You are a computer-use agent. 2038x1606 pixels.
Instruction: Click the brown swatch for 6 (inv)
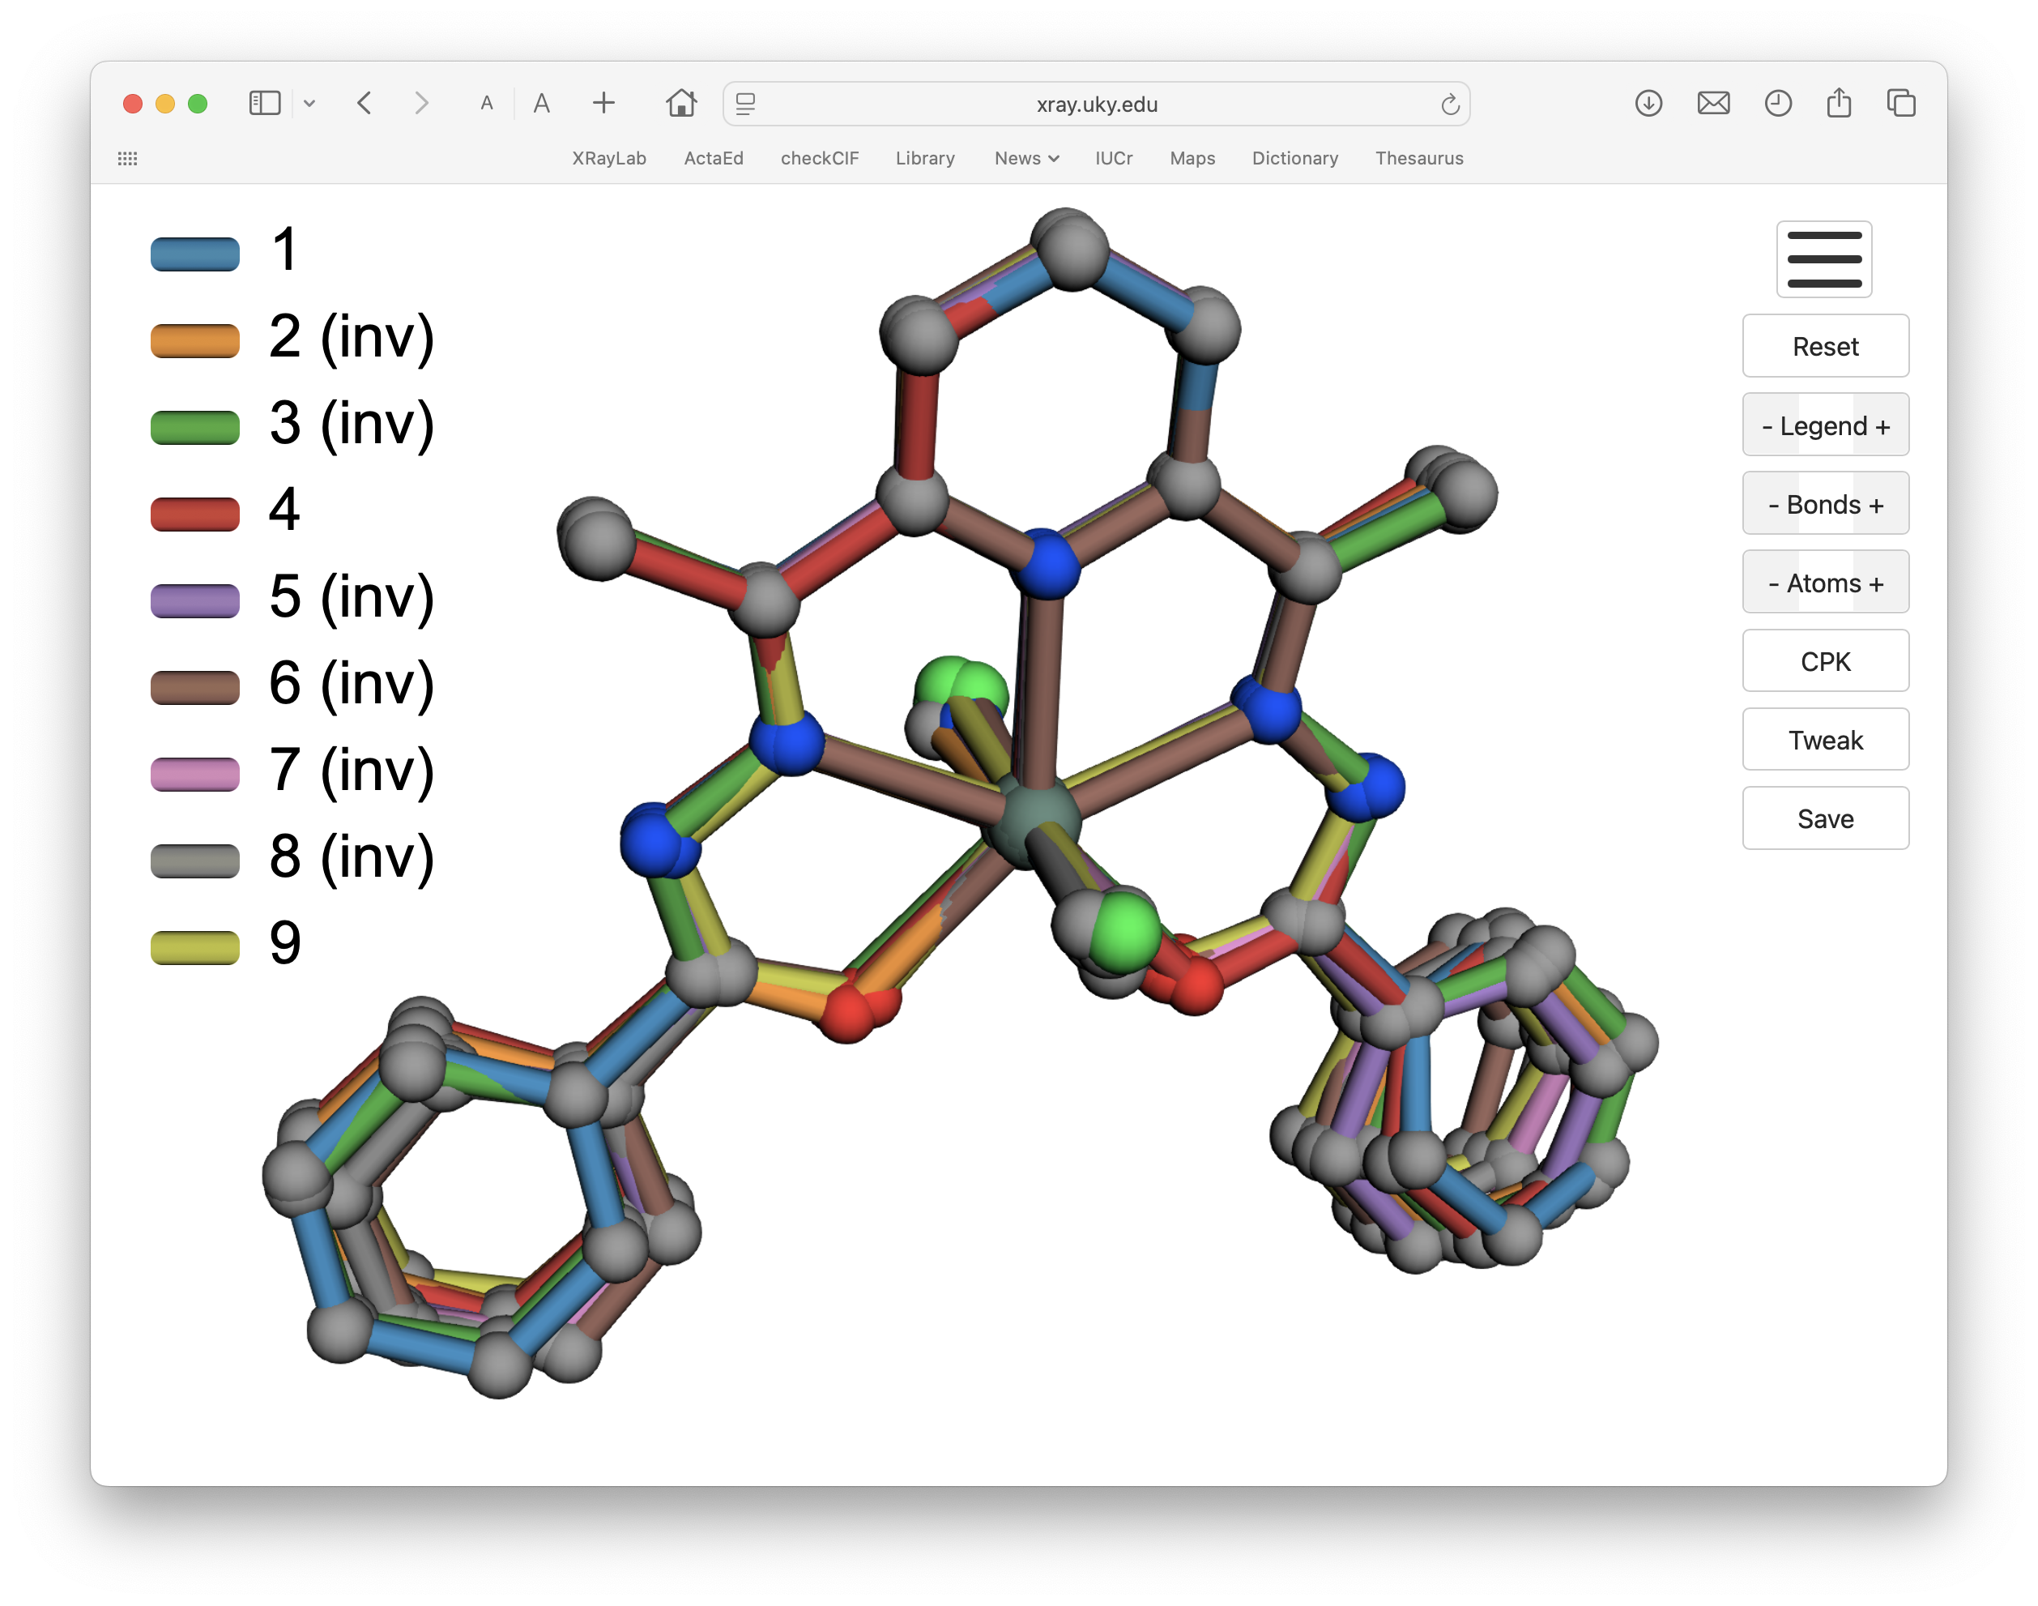[194, 686]
